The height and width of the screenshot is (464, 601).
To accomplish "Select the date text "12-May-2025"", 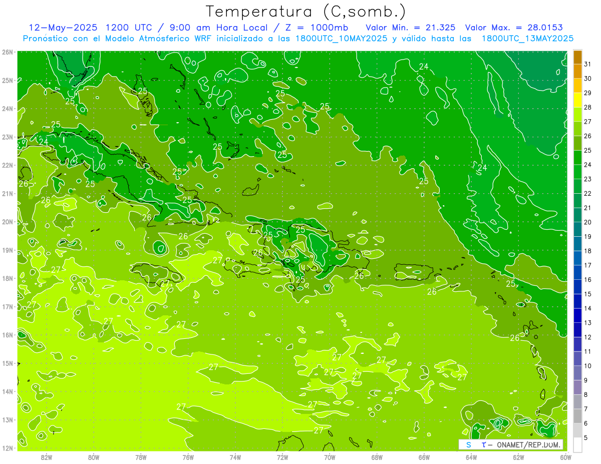I will [x=63, y=27].
